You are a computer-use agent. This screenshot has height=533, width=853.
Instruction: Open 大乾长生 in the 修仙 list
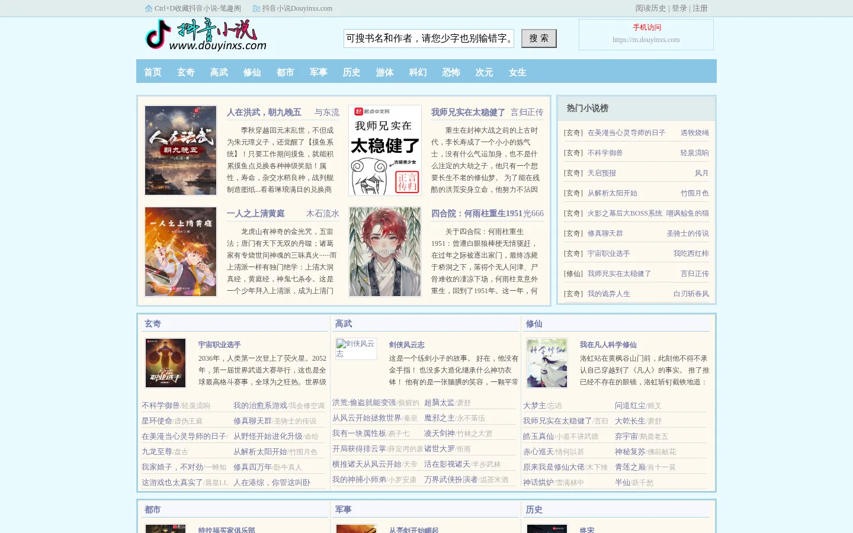[x=630, y=421]
